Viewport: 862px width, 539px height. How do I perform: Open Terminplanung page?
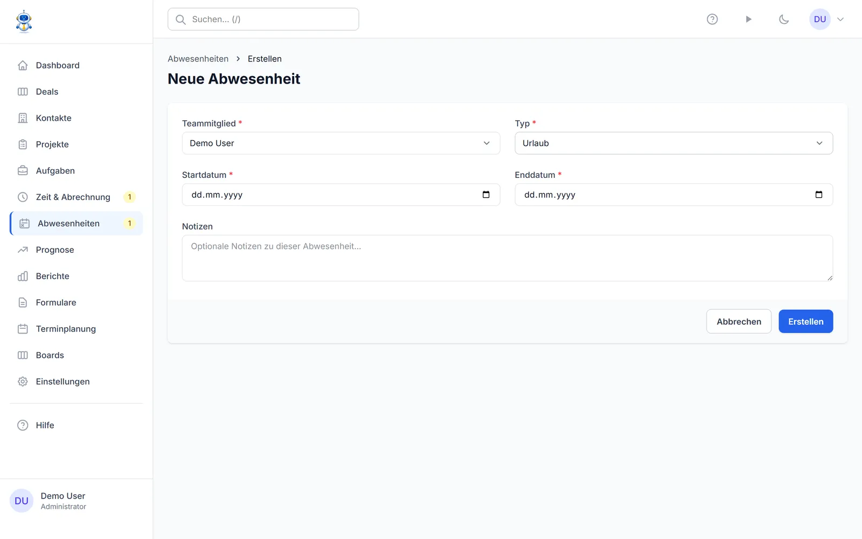click(77, 329)
